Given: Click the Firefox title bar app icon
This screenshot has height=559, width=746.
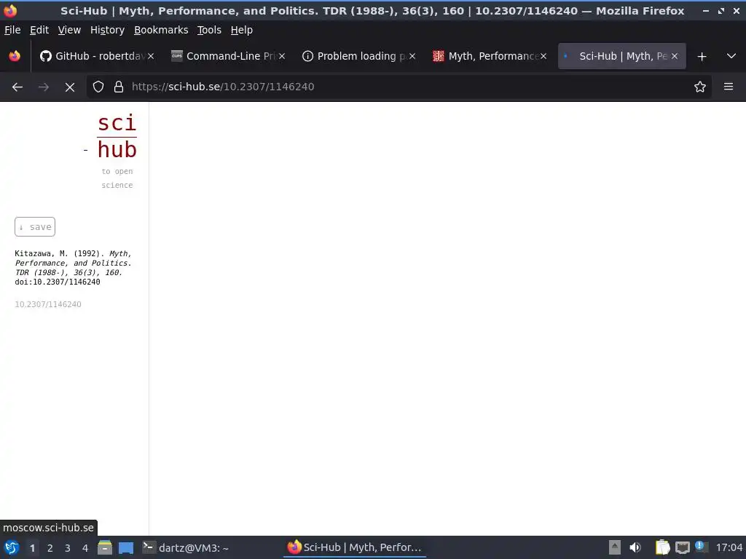Looking at the screenshot, I should point(10,10).
